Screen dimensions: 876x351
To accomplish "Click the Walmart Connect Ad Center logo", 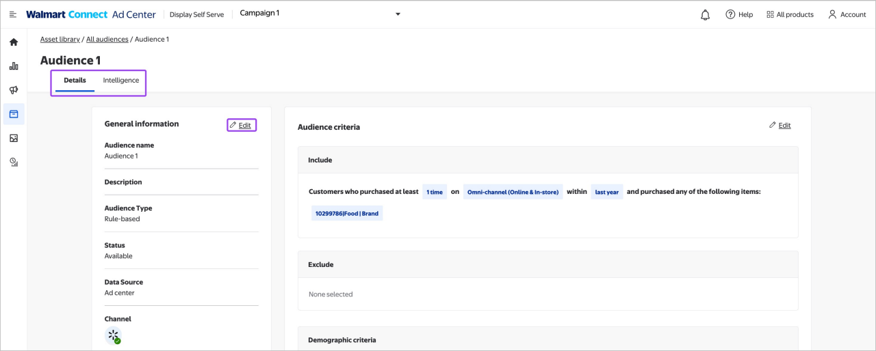I will [x=91, y=14].
